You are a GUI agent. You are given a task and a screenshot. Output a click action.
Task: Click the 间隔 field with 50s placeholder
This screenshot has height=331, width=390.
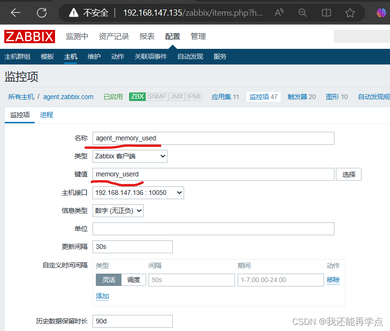point(192,280)
